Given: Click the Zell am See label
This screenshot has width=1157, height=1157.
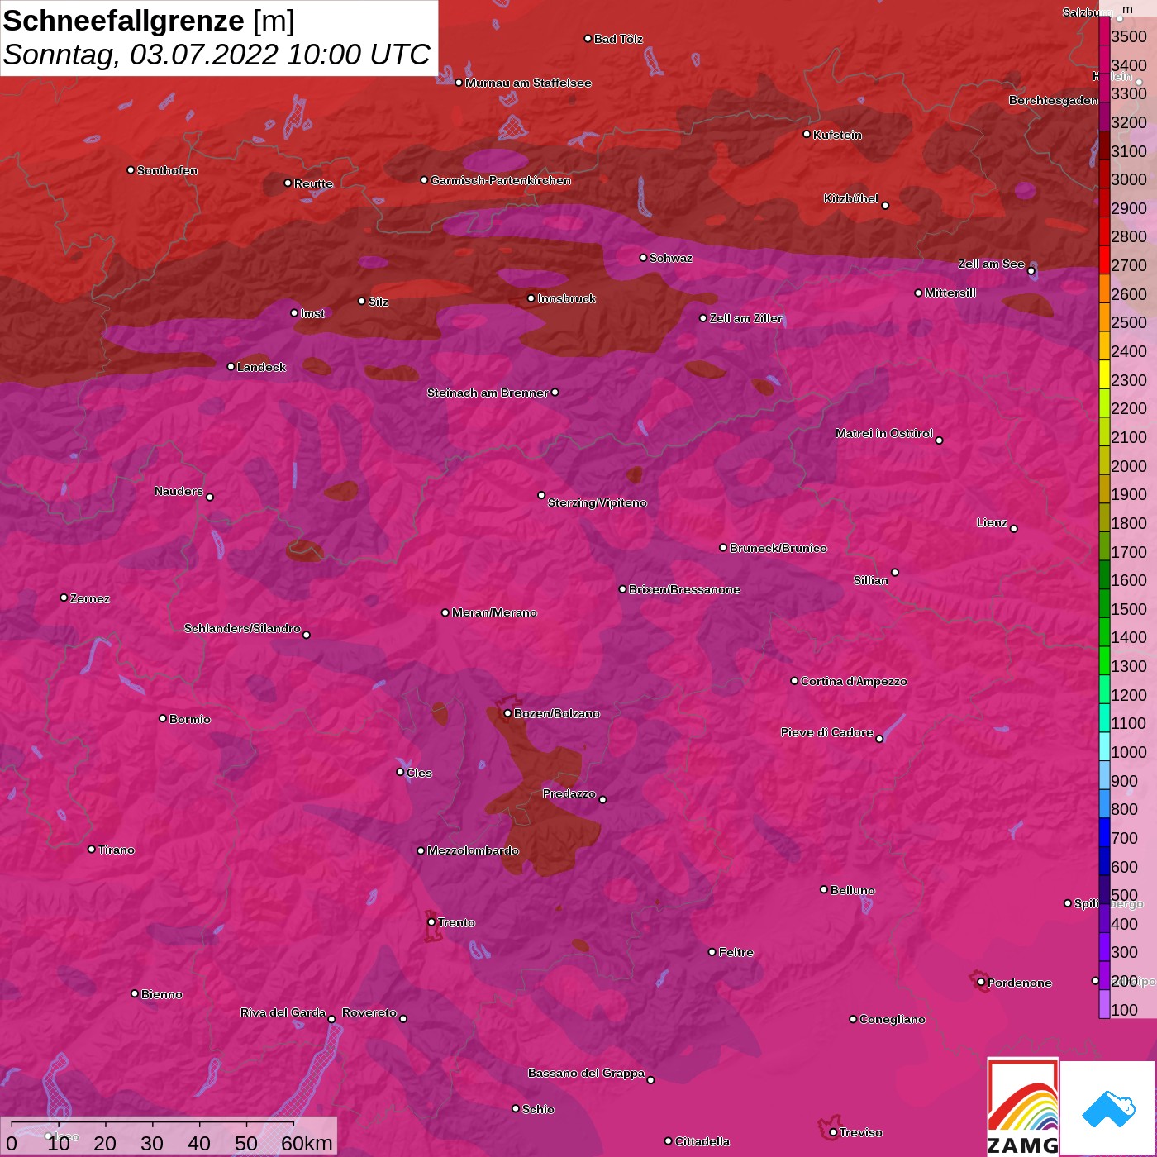Looking at the screenshot, I should (992, 264).
